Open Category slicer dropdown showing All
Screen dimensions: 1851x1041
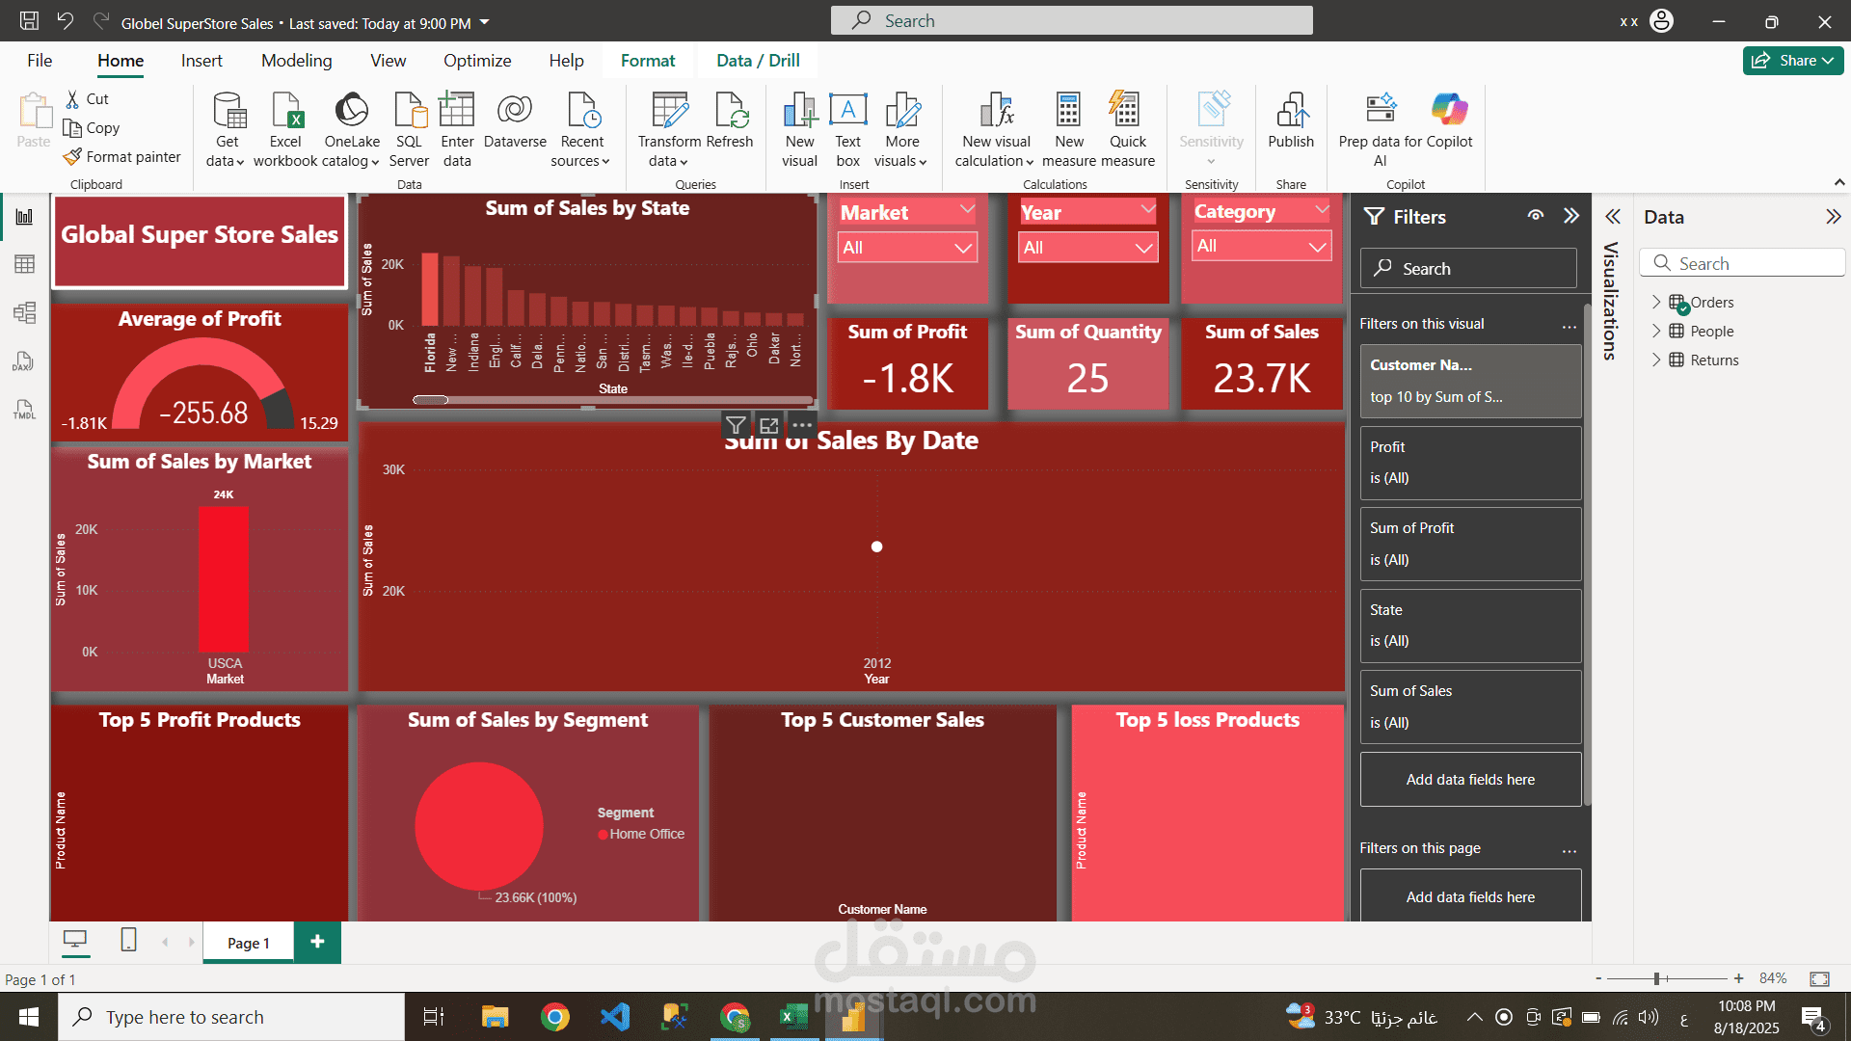[x=1261, y=246]
